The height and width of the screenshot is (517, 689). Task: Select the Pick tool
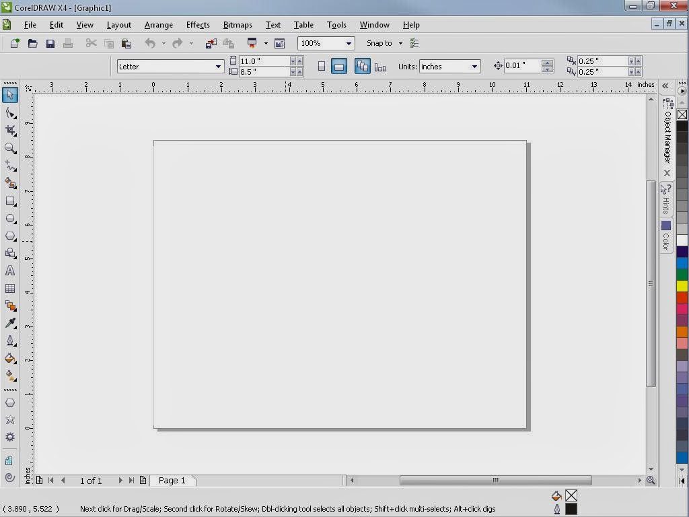coord(10,94)
